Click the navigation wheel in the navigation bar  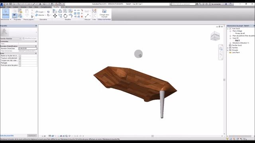(x=221, y=48)
